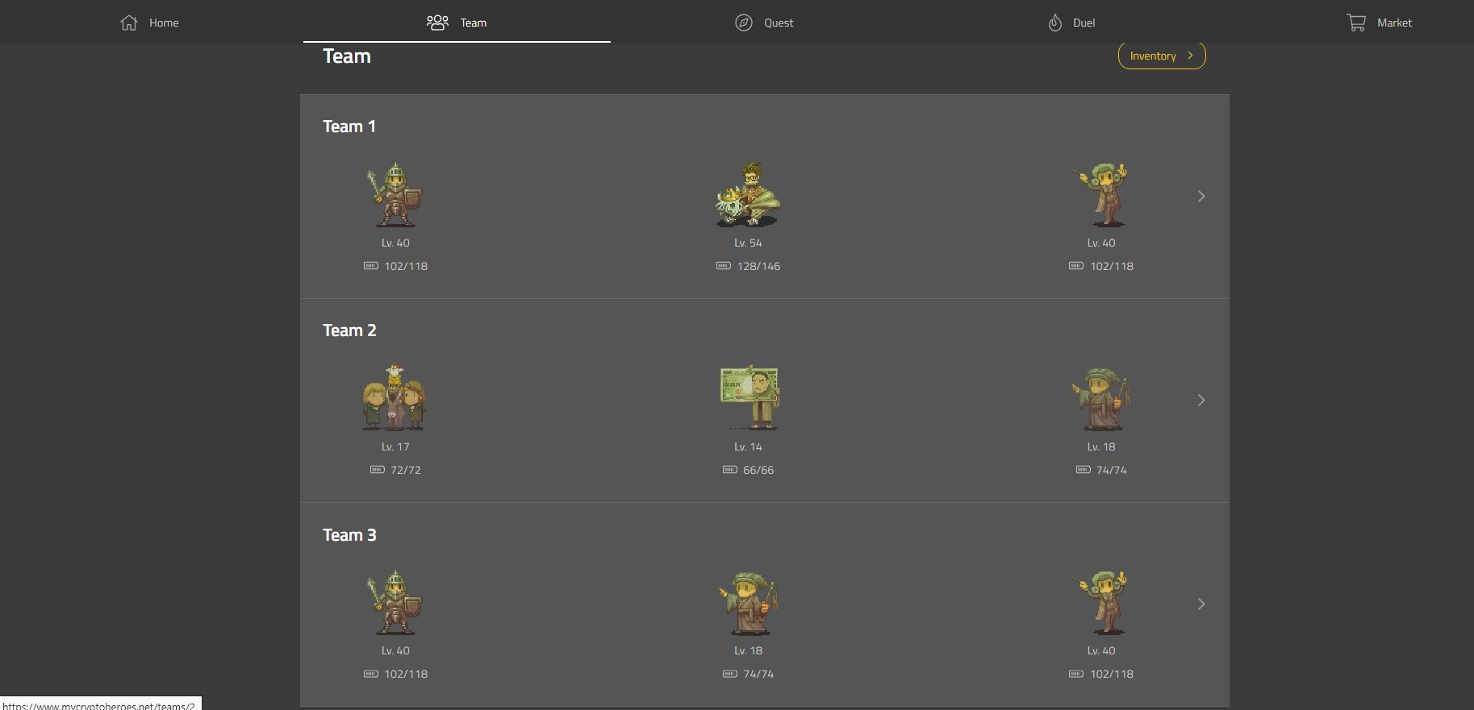Click battery icon next to 66/66
This screenshot has width=1474, height=710.
[x=730, y=470]
